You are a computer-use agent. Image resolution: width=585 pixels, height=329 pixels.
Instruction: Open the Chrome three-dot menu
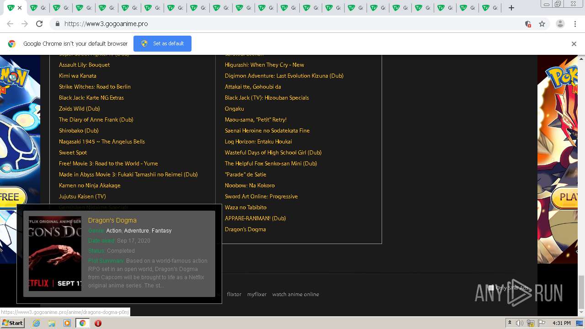[575, 24]
